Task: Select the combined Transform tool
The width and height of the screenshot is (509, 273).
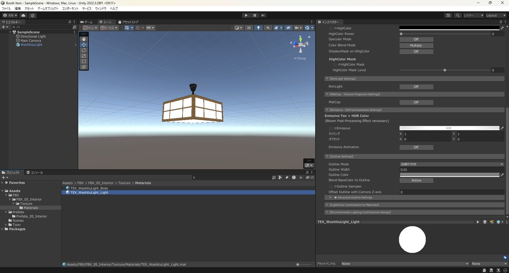Action: point(84,67)
